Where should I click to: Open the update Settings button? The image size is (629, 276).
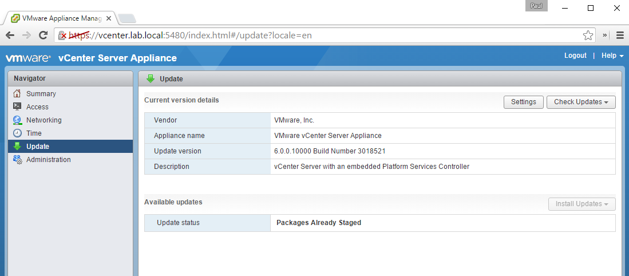coord(524,102)
